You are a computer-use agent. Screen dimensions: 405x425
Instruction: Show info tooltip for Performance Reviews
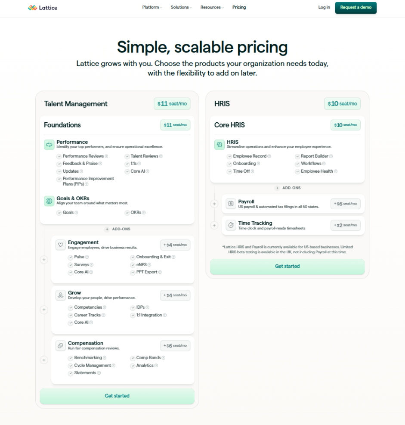pos(107,156)
